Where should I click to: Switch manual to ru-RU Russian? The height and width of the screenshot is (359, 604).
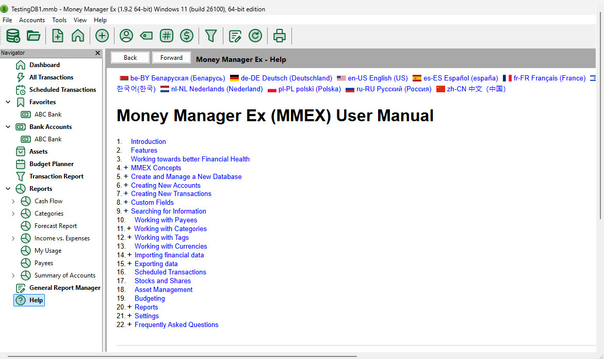[x=394, y=89]
